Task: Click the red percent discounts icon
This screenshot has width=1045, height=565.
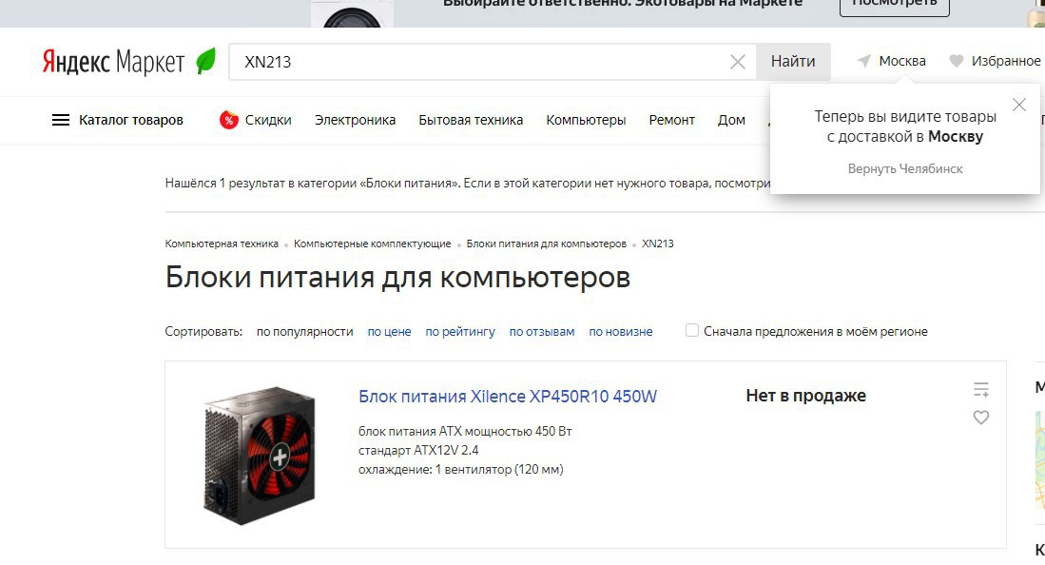Action: tap(228, 120)
